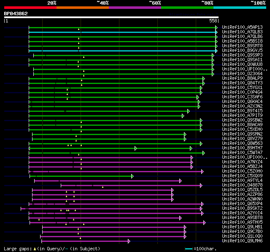The width and height of the screenshot is (270, 252).
Task: Click the yellow gap marker on UniRef100_O48878 row
Action: pos(103,187)
